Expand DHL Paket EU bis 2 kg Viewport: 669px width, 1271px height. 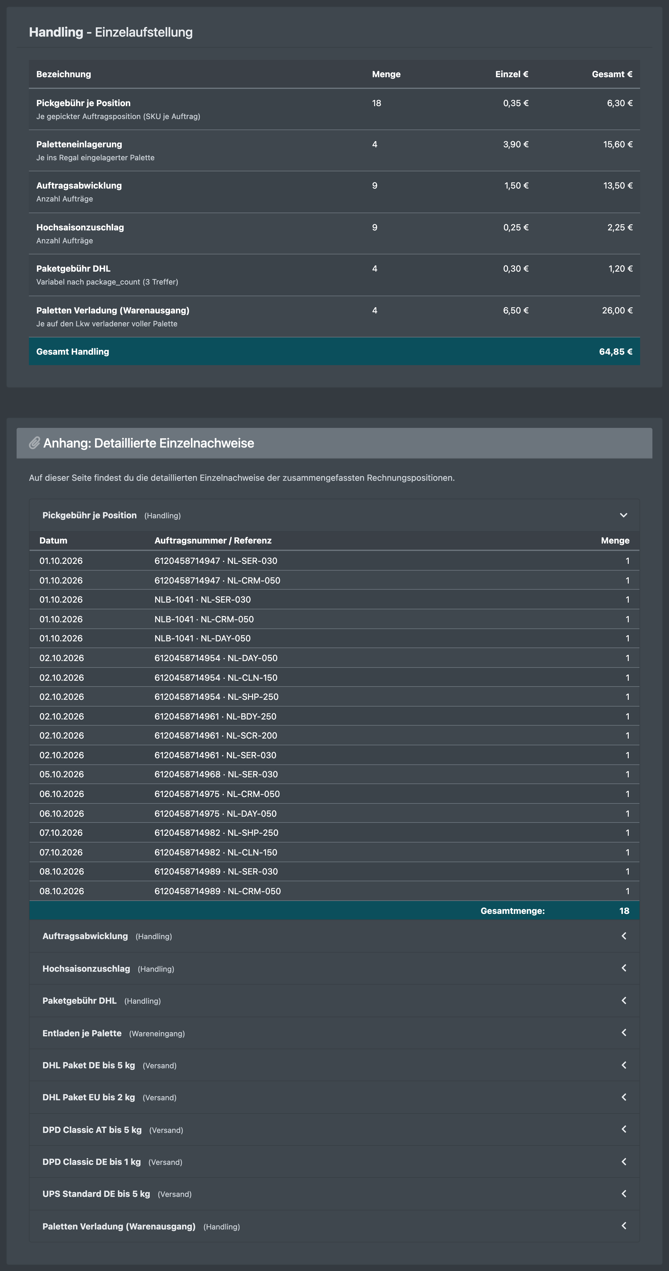pyautogui.click(x=334, y=1097)
